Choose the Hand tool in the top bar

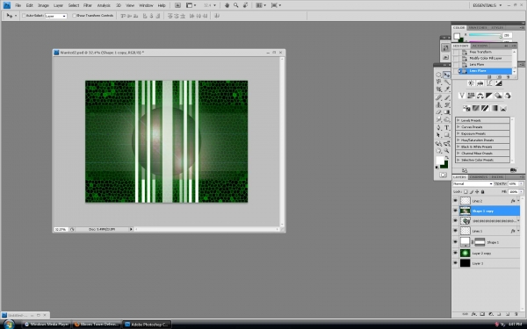227,5
